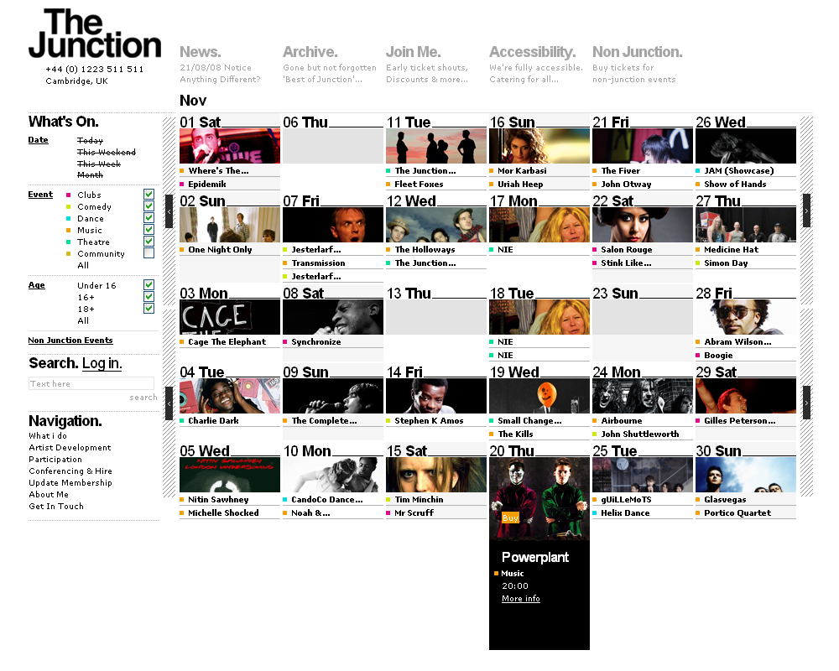Disable the Theatre event filter

pyautogui.click(x=149, y=242)
